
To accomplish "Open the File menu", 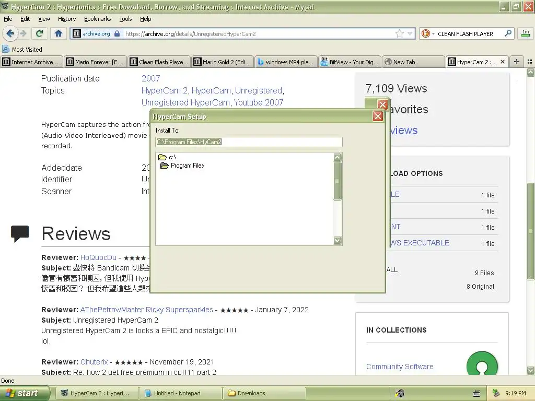I will [x=8, y=19].
